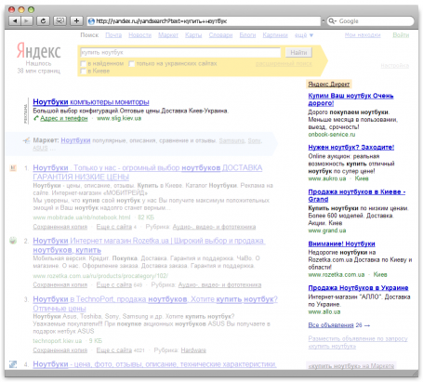Open the Настройка link

pos(395,66)
